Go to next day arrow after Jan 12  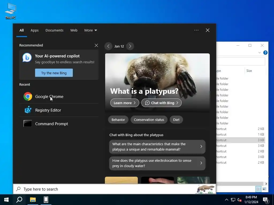(x=130, y=46)
